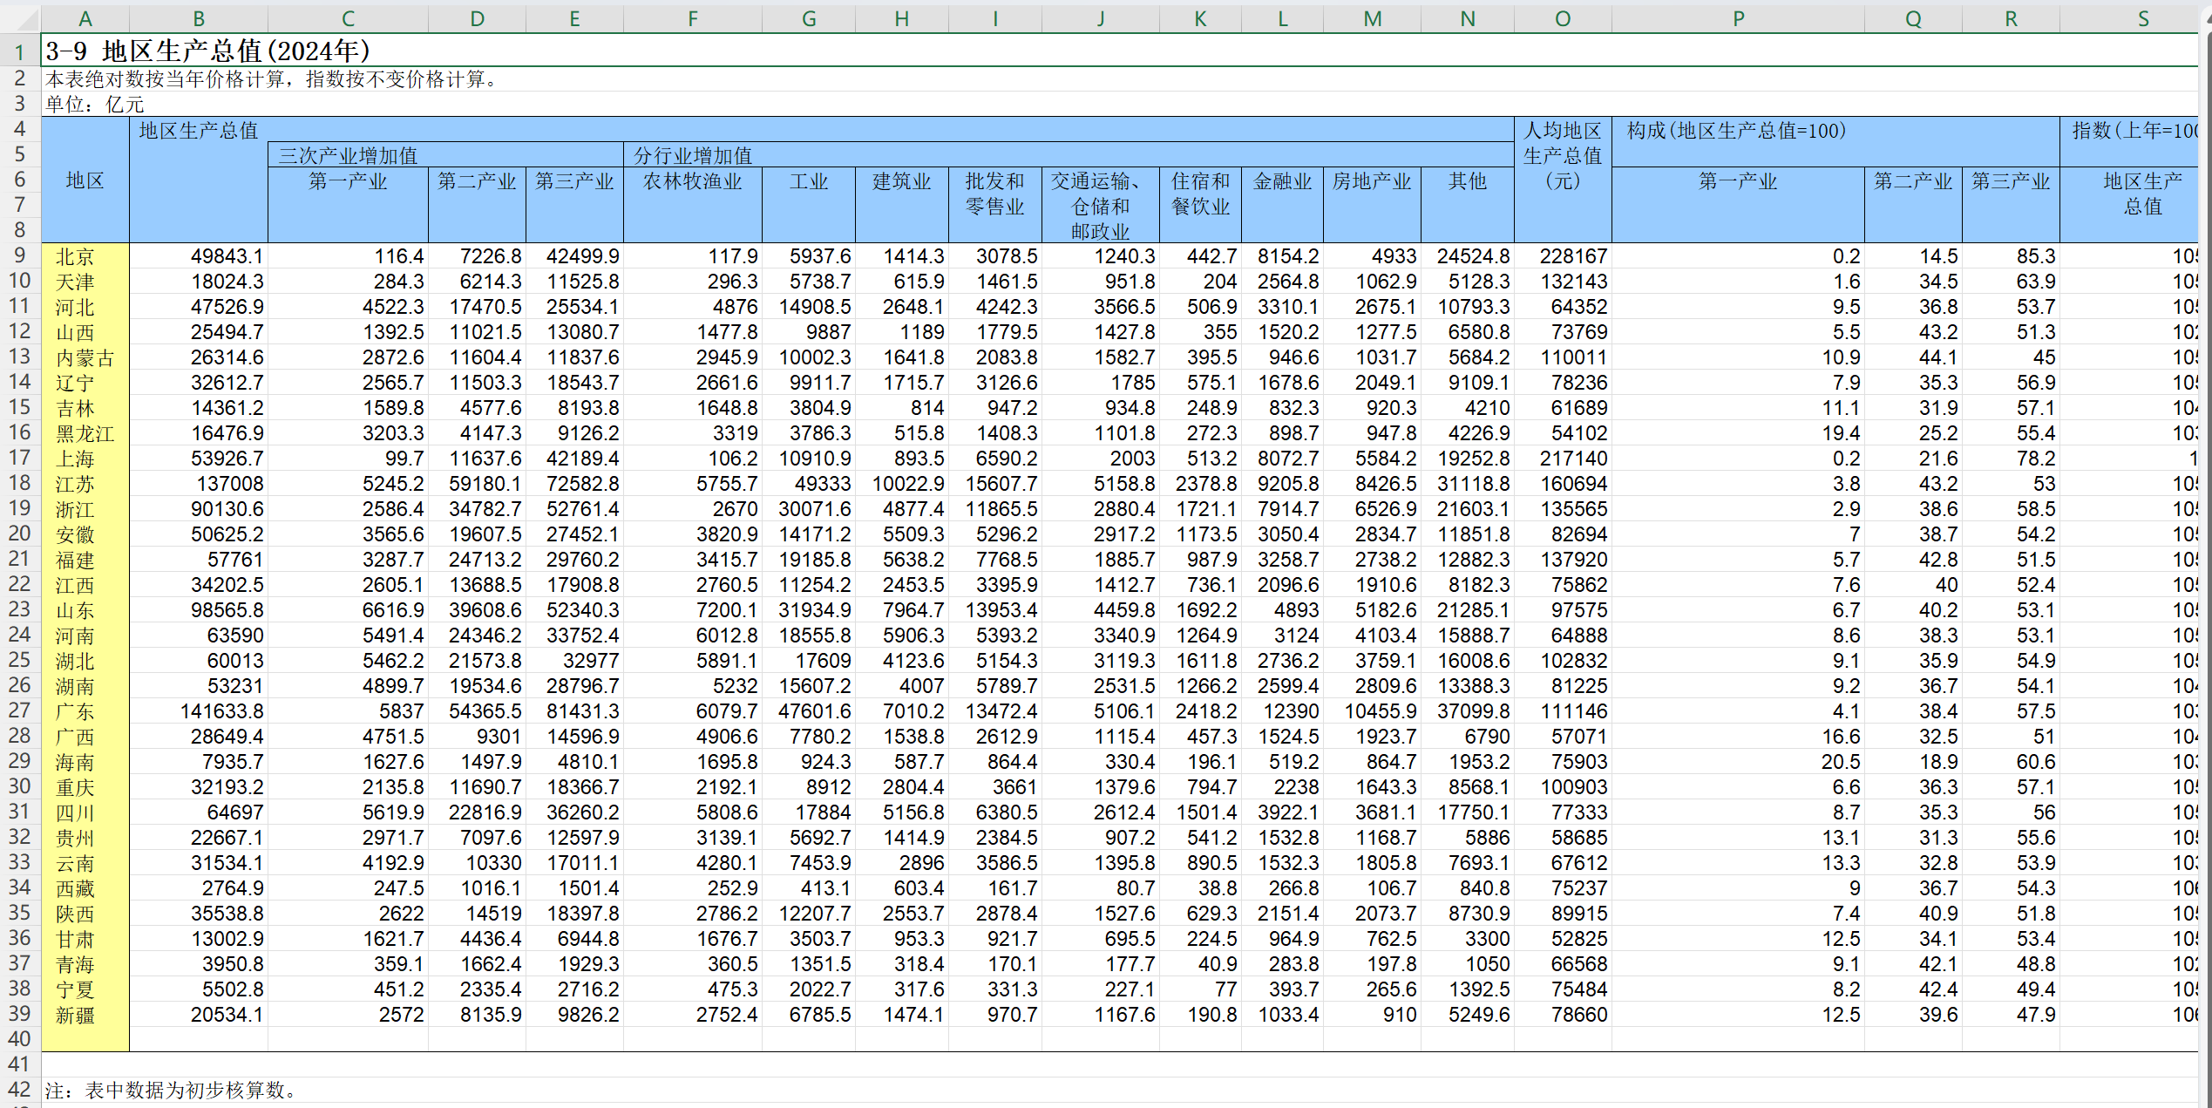Select row 42 header
This screenshot has height=1108, width=2212.
tap(19, 1090)
